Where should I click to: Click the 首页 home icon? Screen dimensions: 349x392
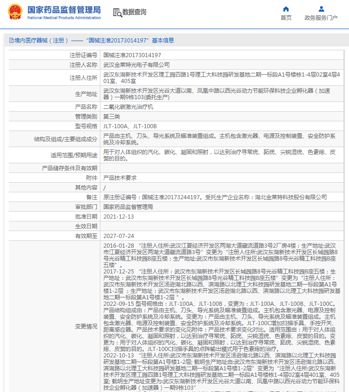click(x=286, y=9)
